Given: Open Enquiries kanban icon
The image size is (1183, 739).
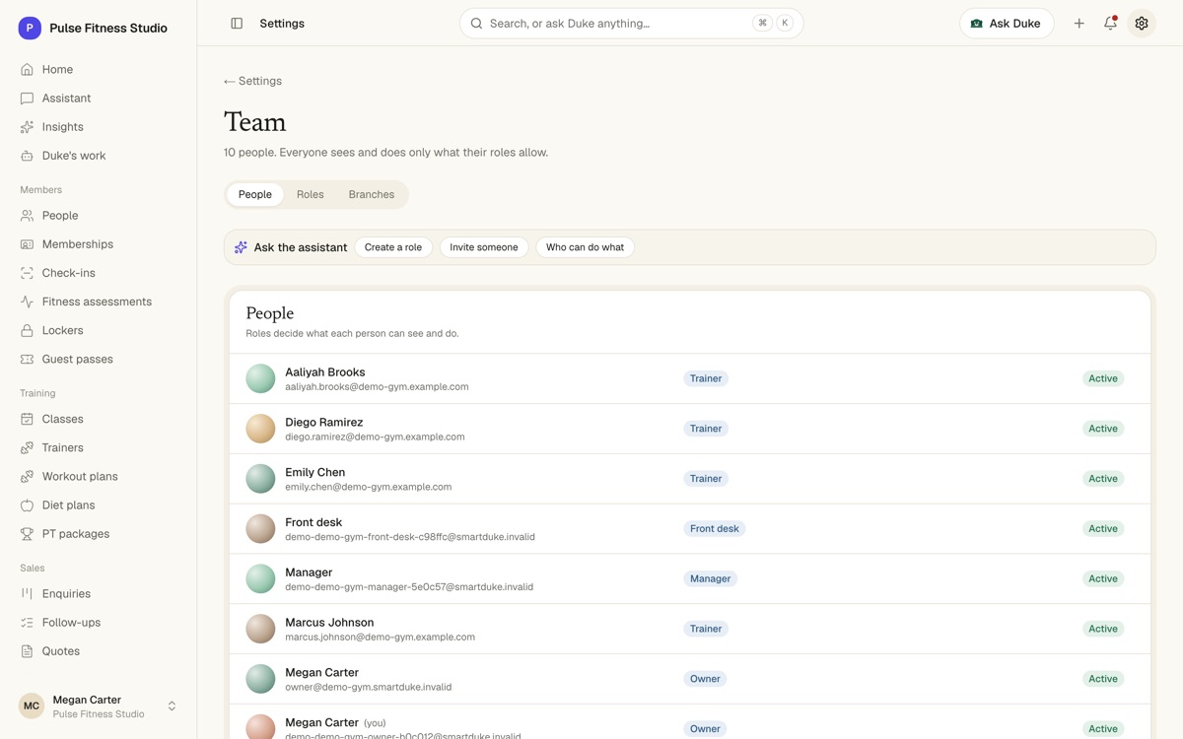Looking at the screenshot, I should click(x=27, y=594).
